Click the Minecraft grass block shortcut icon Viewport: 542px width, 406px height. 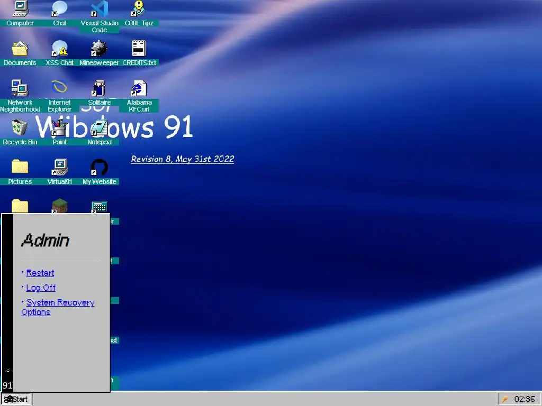(x=59, y=206)
